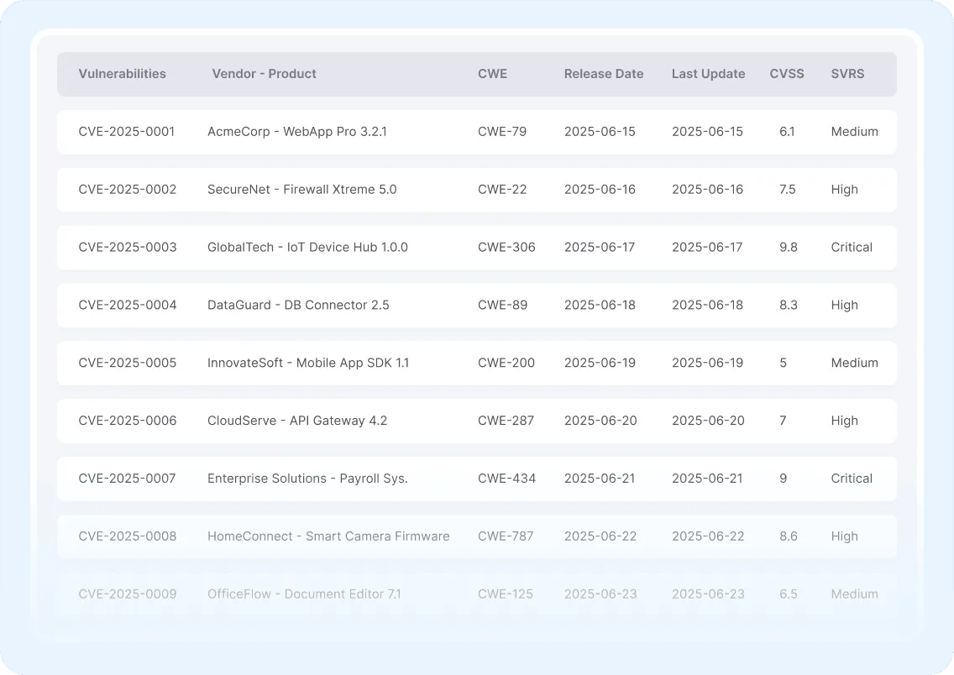Click the Vendor - Product column header
Viewport: 954px width, 675px height.
[x=264, y=74]
